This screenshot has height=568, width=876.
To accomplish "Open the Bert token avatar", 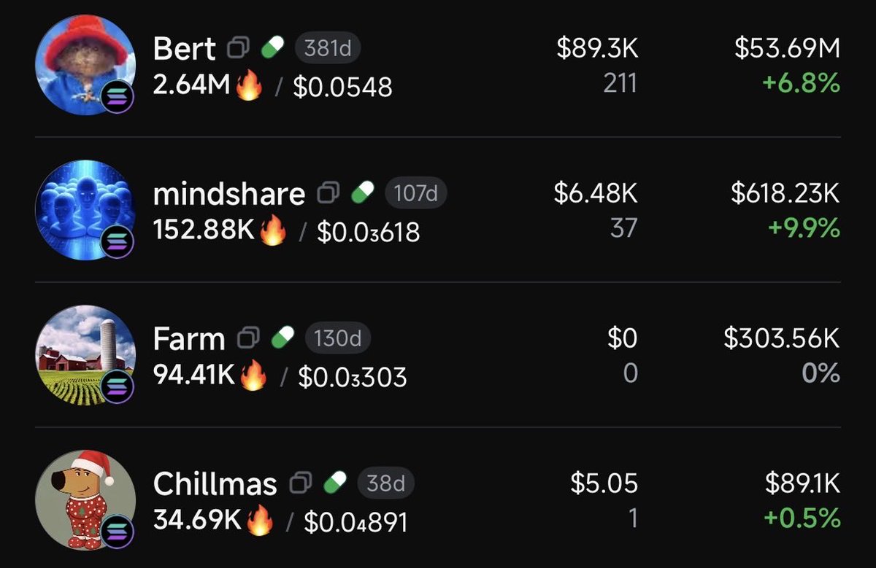I will (x=85, y=63).
